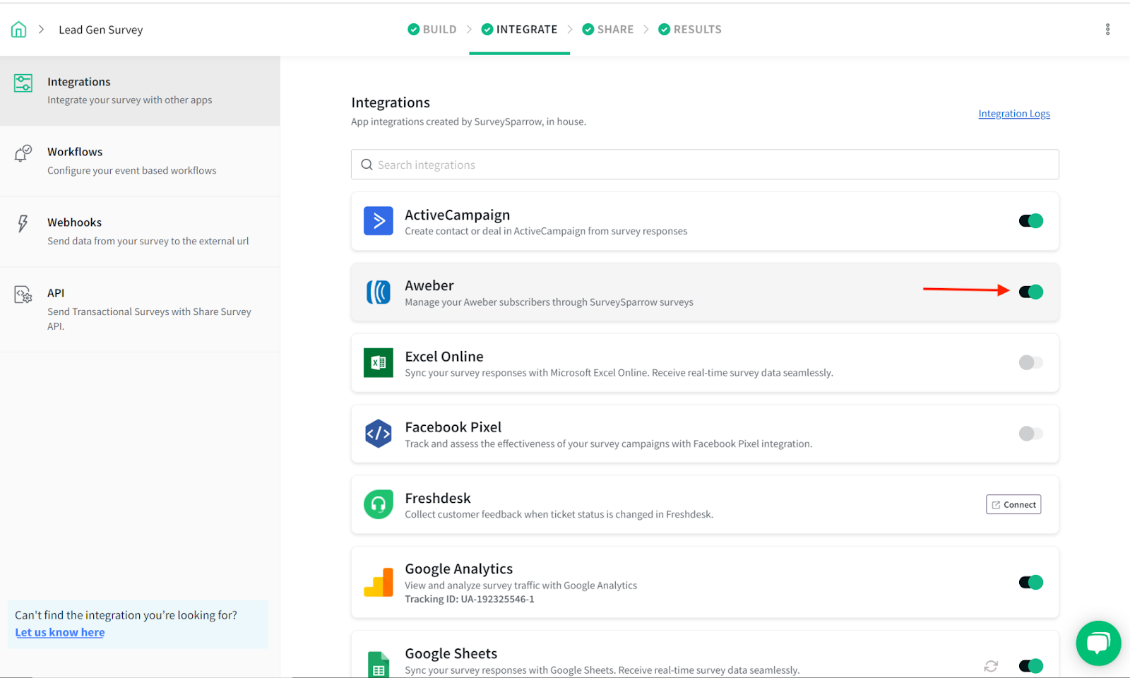Image resolution: width=1130 pixels, height=678 pixels.
Task: Open the chat support bubble
Action: [x=1098, y=643]
